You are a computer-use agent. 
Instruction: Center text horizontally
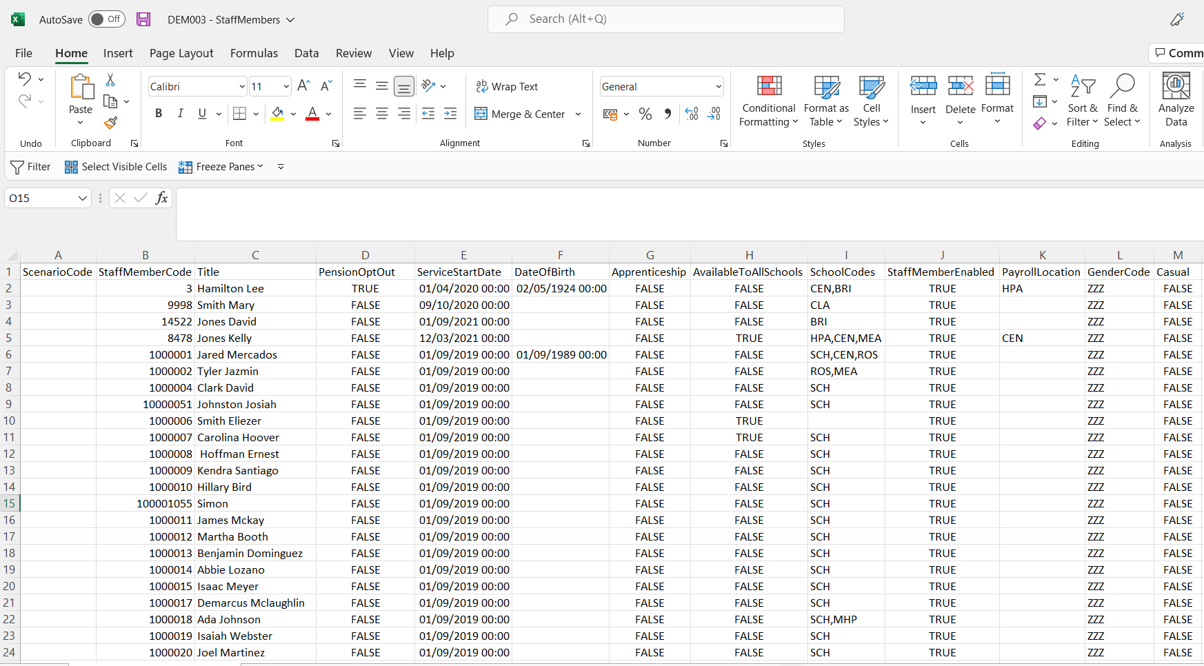pos(382,114)
